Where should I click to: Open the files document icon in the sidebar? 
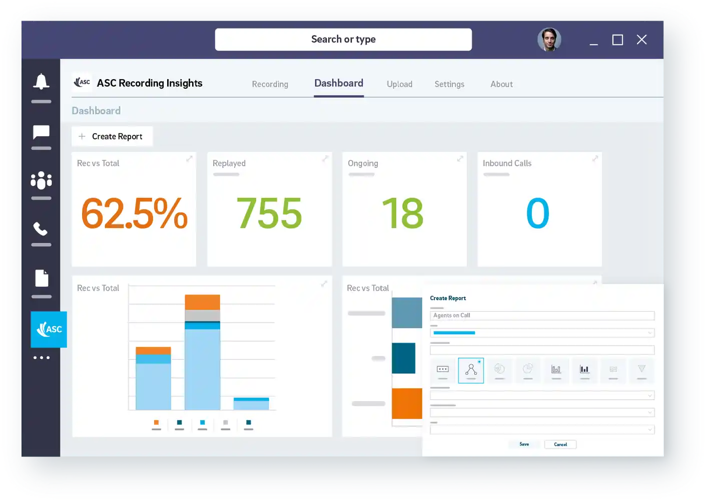42,278
